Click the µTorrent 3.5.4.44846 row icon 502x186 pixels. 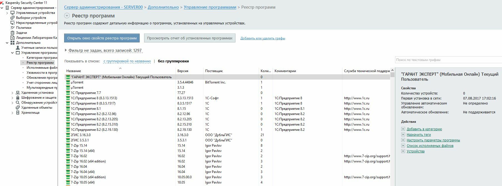click(68, 82)
